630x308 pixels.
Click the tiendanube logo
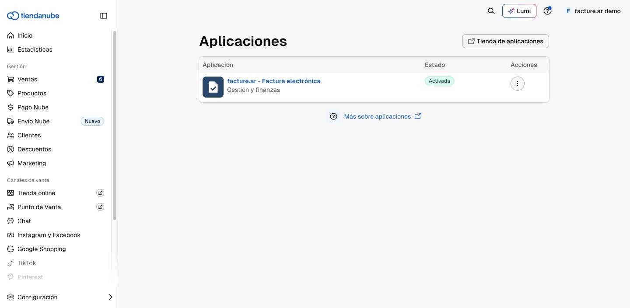coord(33,16)
